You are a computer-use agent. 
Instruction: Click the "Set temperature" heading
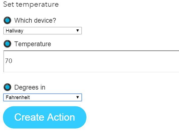point(31,4)
